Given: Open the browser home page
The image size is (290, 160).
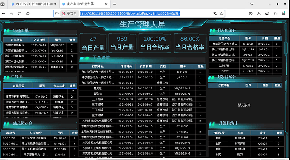Looking at the screenshot, I should [x=28, y=14].
